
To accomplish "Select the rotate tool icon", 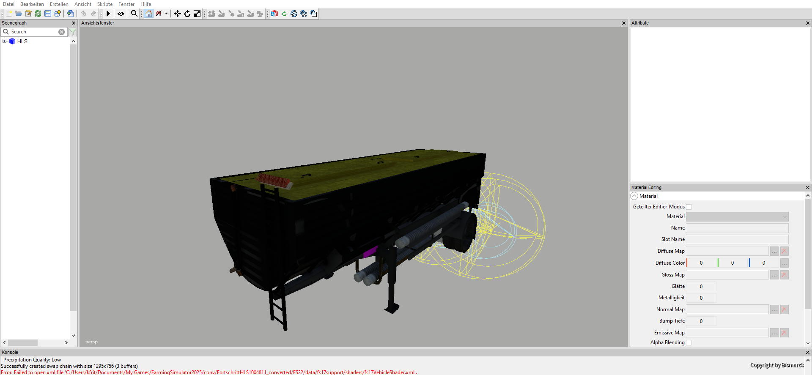I will pyautogui.click(x=187, y=14).
